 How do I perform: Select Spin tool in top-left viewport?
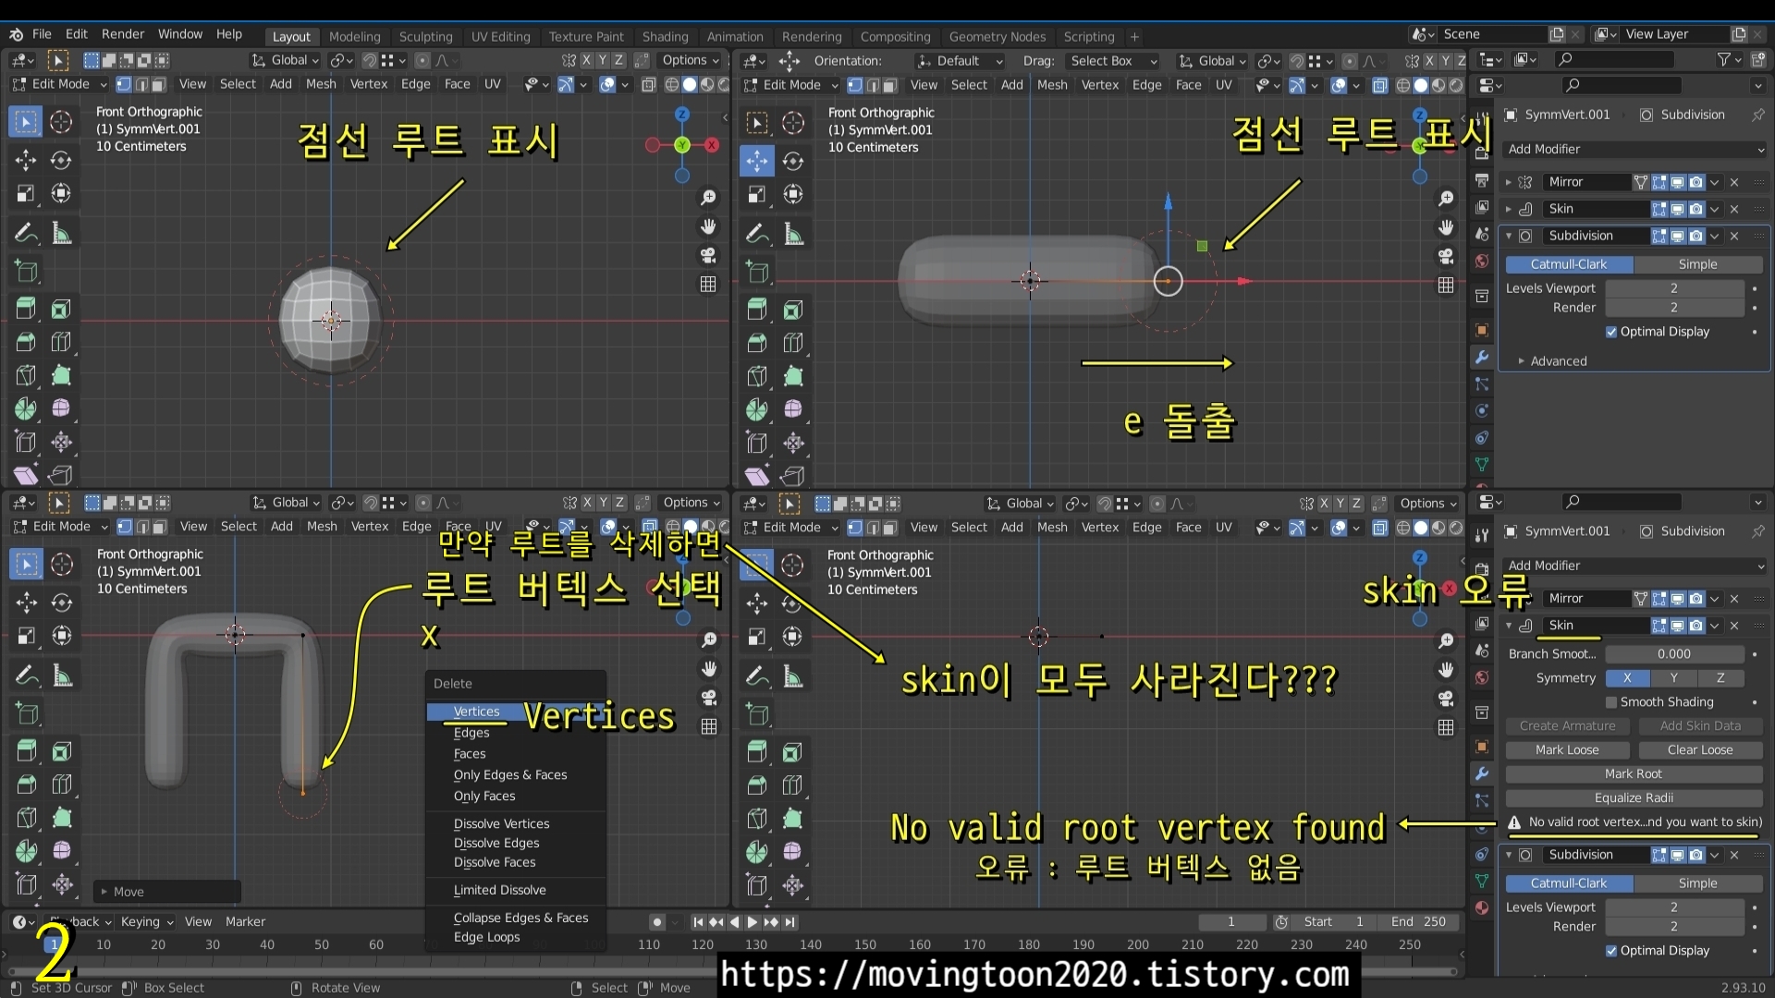click(26, 408)
